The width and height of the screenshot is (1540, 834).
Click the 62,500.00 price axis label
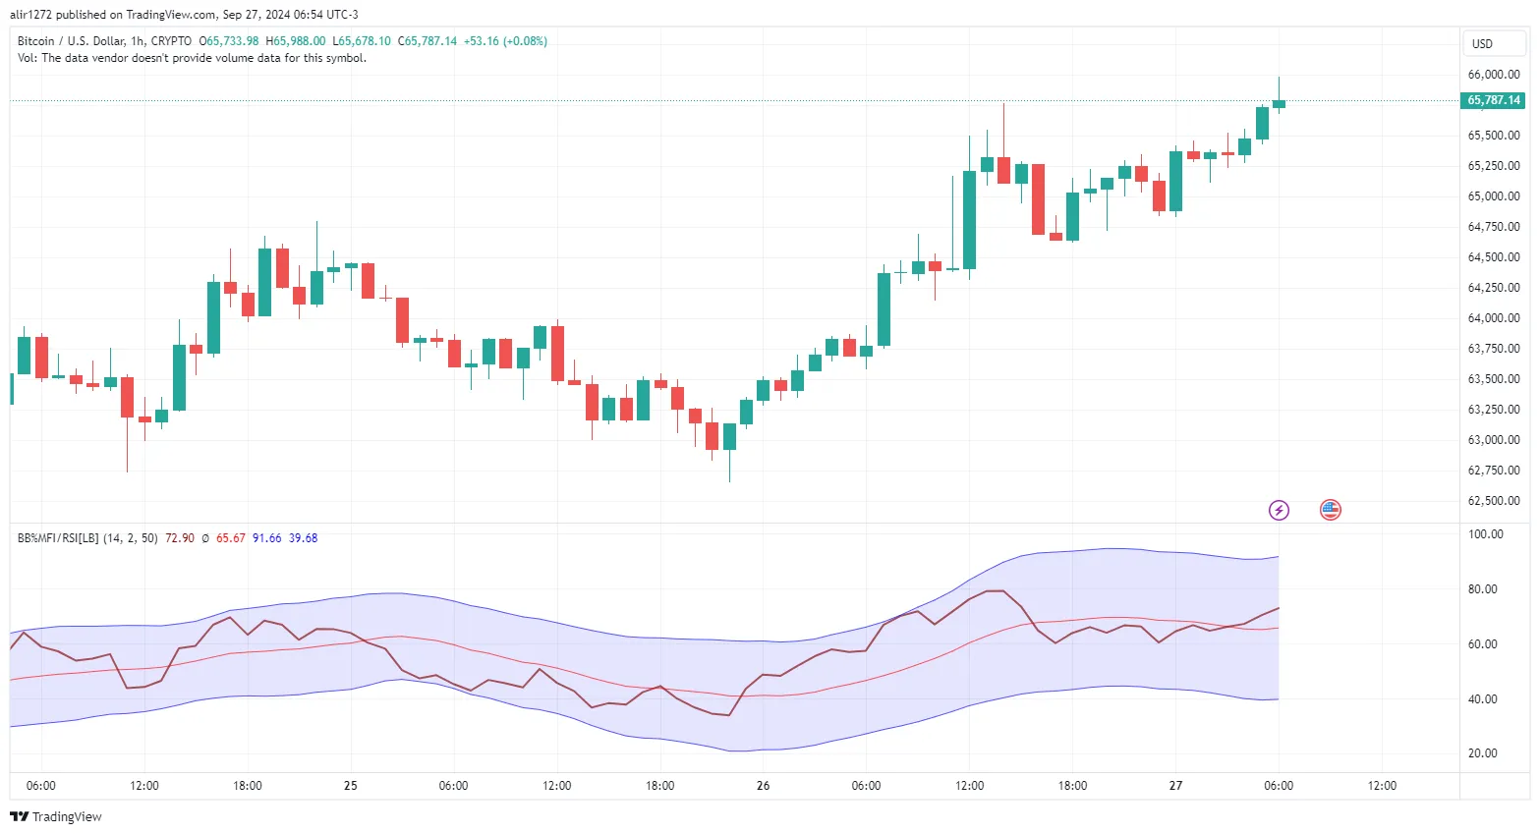tap(1494, 501)
